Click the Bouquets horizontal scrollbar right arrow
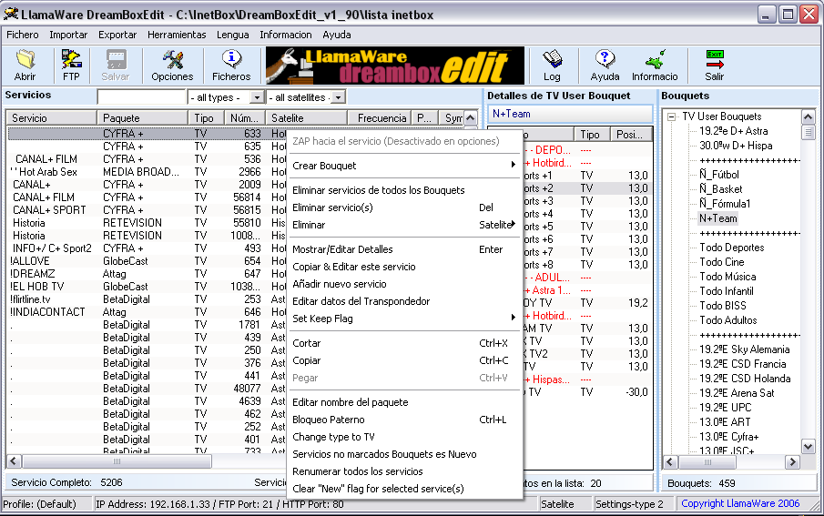 [792, 462]
